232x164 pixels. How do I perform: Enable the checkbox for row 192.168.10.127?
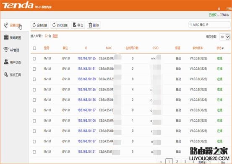pos(34,131)
